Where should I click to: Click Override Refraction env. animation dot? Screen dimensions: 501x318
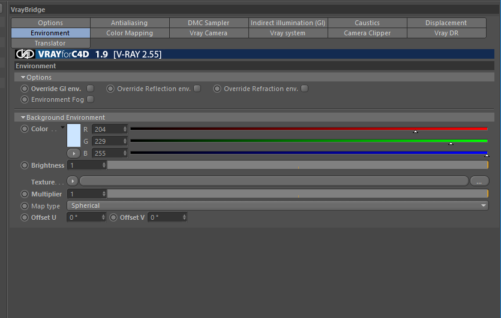tap(217, 89)
